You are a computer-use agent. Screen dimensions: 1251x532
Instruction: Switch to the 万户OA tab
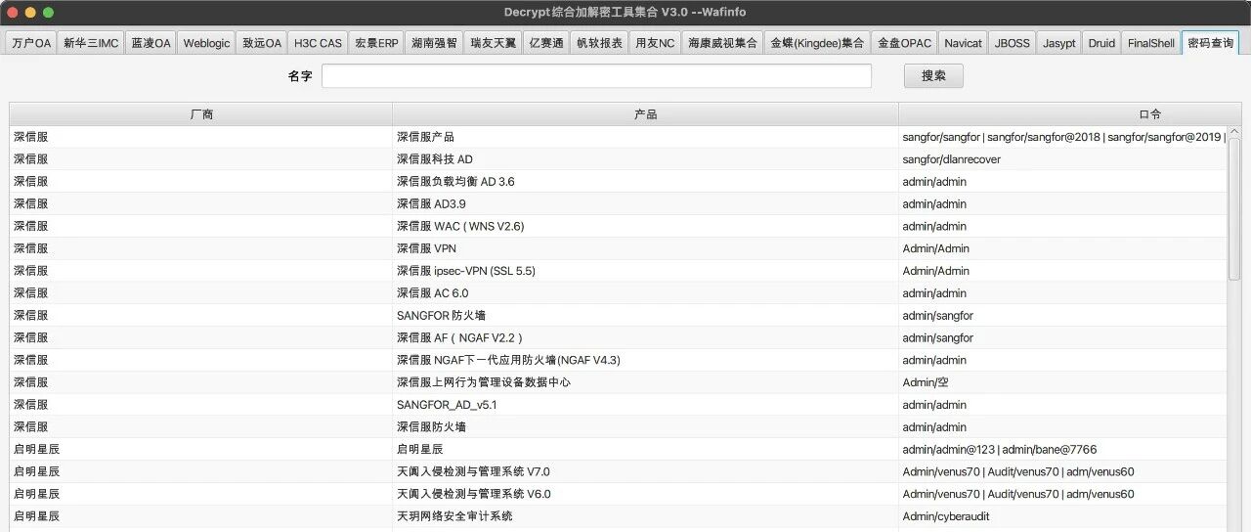31,43
